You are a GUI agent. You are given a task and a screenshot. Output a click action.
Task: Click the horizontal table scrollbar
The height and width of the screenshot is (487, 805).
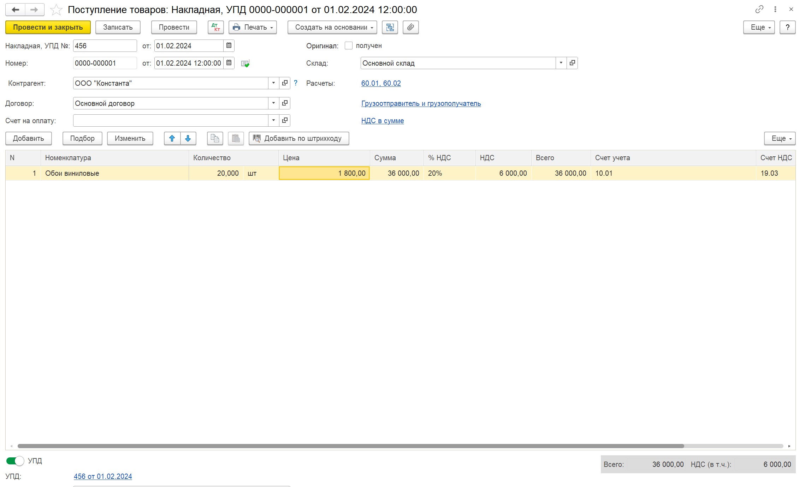[351, 446]
